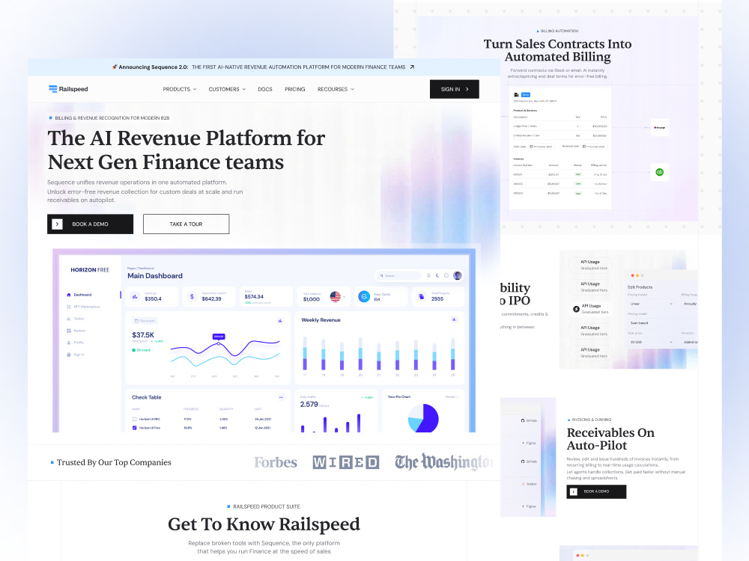
Task: Click the 2.579 daily traffic value
Action: pyautogui.click(x=309, y=404)
